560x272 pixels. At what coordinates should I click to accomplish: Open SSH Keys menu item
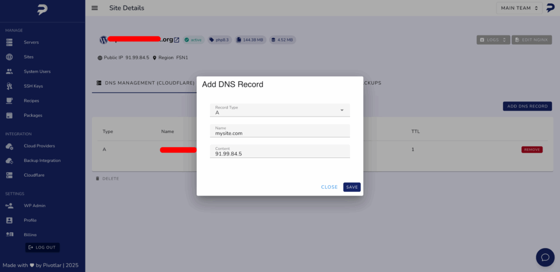(x=33, y=86)
